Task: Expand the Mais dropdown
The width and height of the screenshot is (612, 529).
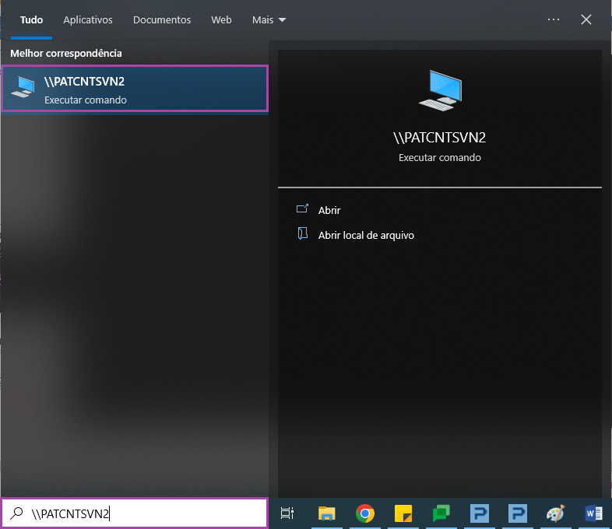Action: tap(269, 20)
